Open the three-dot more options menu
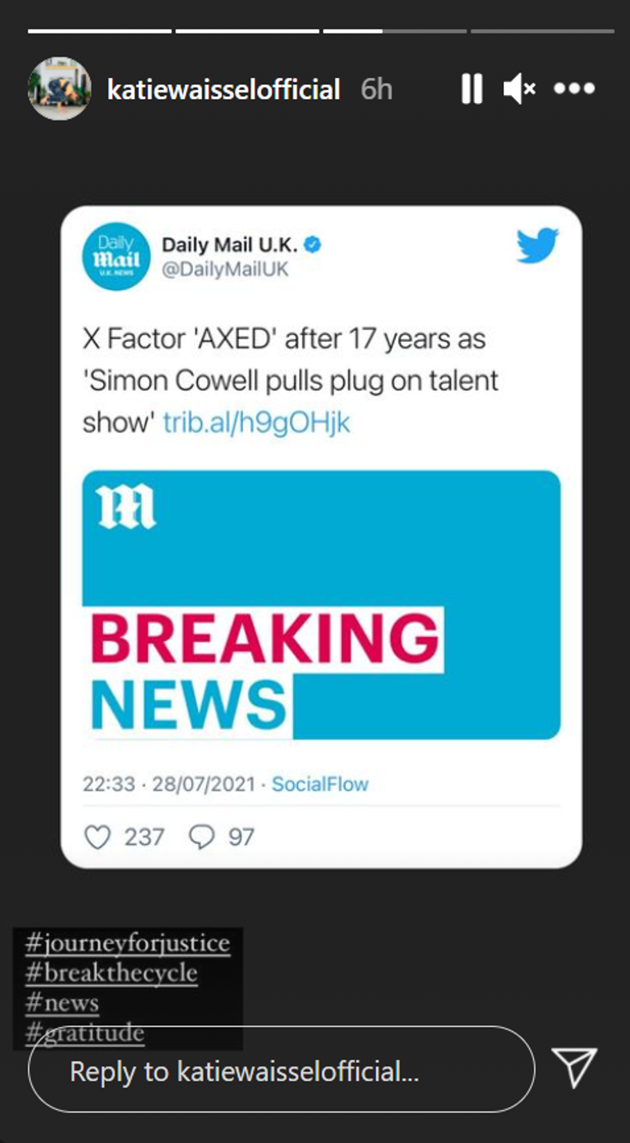Screen dimensions: 630x1143 [574, 89]
